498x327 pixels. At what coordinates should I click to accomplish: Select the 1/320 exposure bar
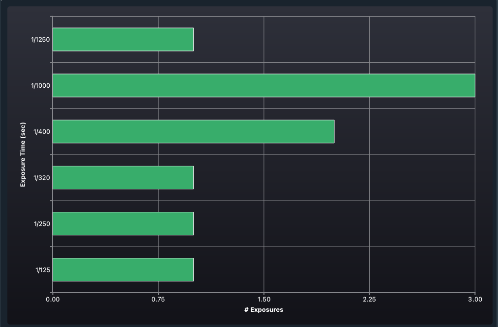123,177
